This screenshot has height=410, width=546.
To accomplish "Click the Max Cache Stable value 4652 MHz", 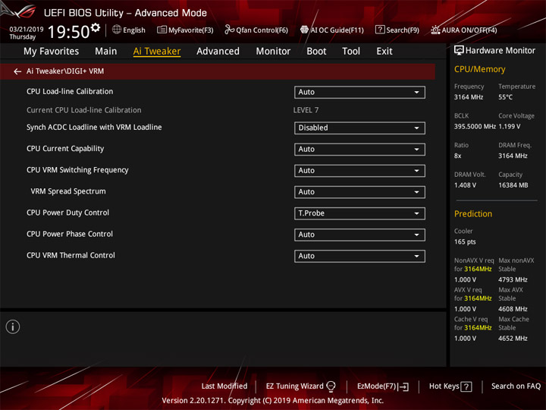I will 513,339.
